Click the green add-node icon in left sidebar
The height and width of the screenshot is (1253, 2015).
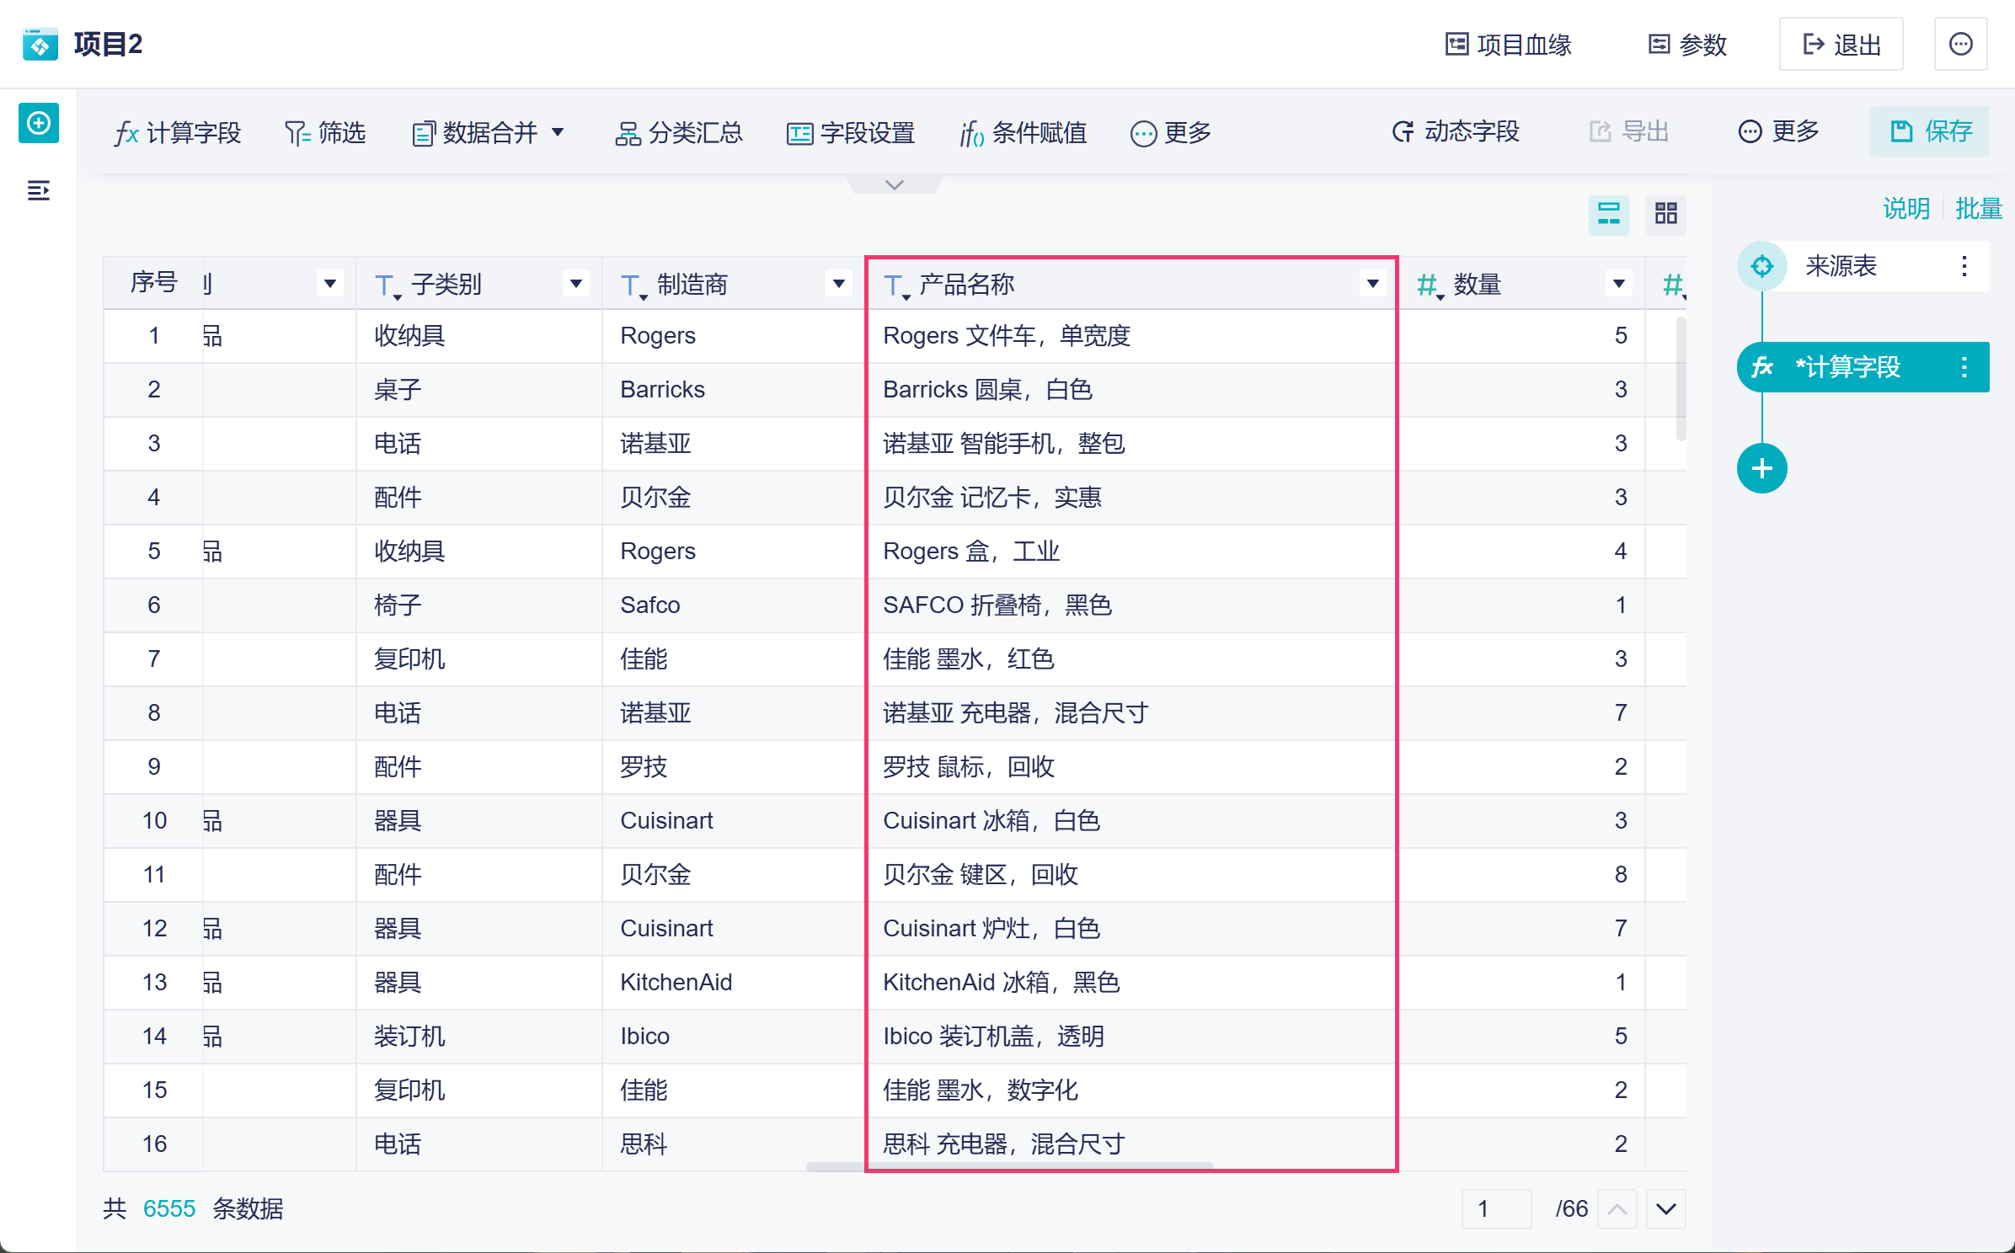pyautogui.click(x=39, y=124)
